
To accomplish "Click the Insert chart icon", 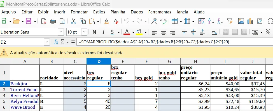I will pyautogui.click(x=250, y=21).
